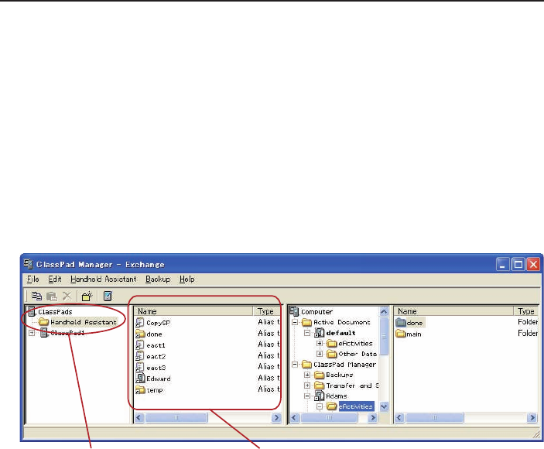The width and height of the screenshot is (544, 449).
Task: Select the ClassPads root tree node
Action: [55, 312]
